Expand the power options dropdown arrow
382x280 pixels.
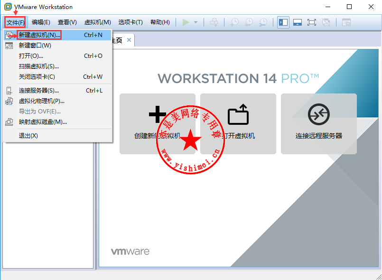[196, 22]
